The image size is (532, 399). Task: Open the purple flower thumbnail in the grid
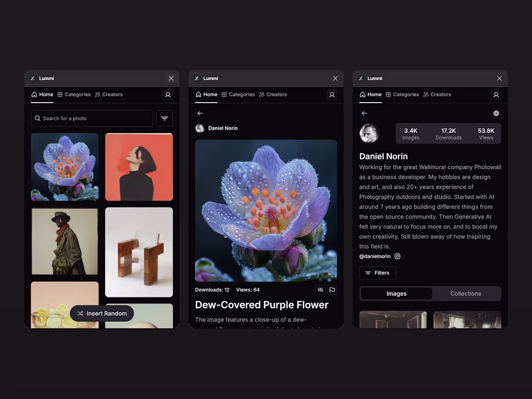point(65,167)
